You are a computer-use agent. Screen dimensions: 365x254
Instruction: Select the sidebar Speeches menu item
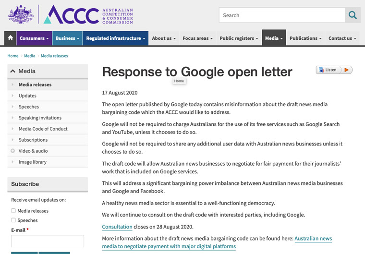coord(48,107)
